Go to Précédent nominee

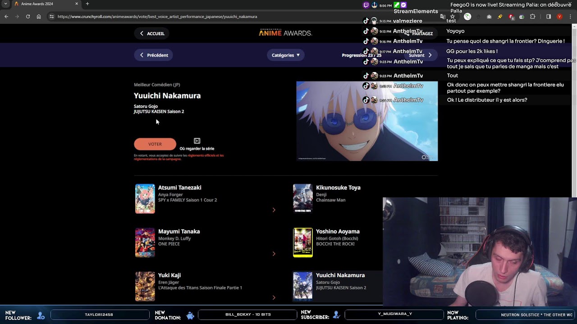point(154,55)
